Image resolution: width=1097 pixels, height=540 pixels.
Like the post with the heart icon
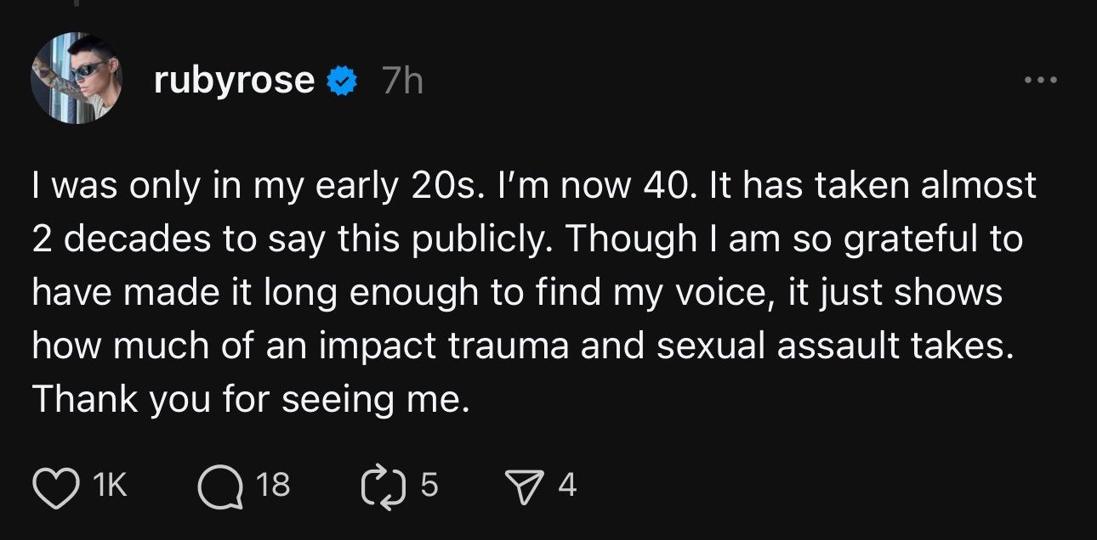(x=54, y=487)
